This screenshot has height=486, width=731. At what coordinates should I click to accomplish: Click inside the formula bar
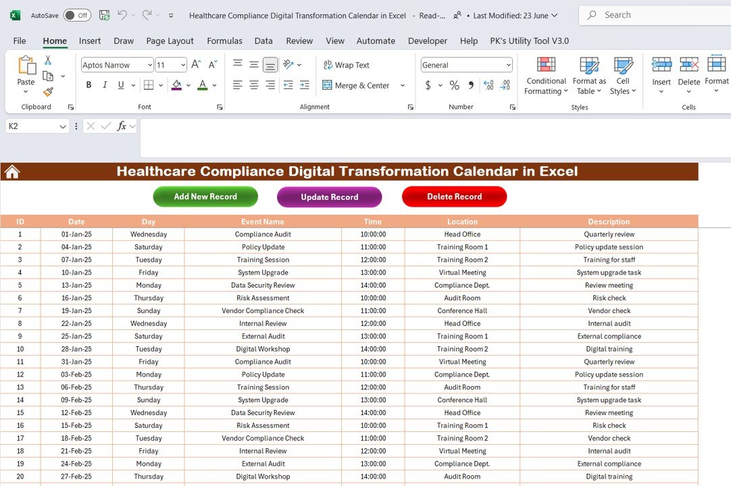point(436,138)
